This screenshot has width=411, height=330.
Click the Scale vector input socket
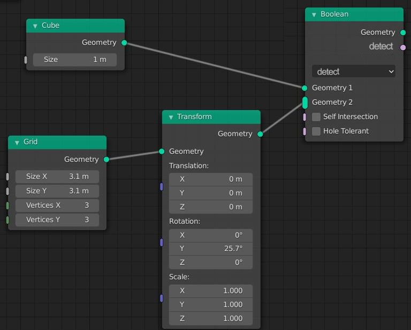point(162,298)
